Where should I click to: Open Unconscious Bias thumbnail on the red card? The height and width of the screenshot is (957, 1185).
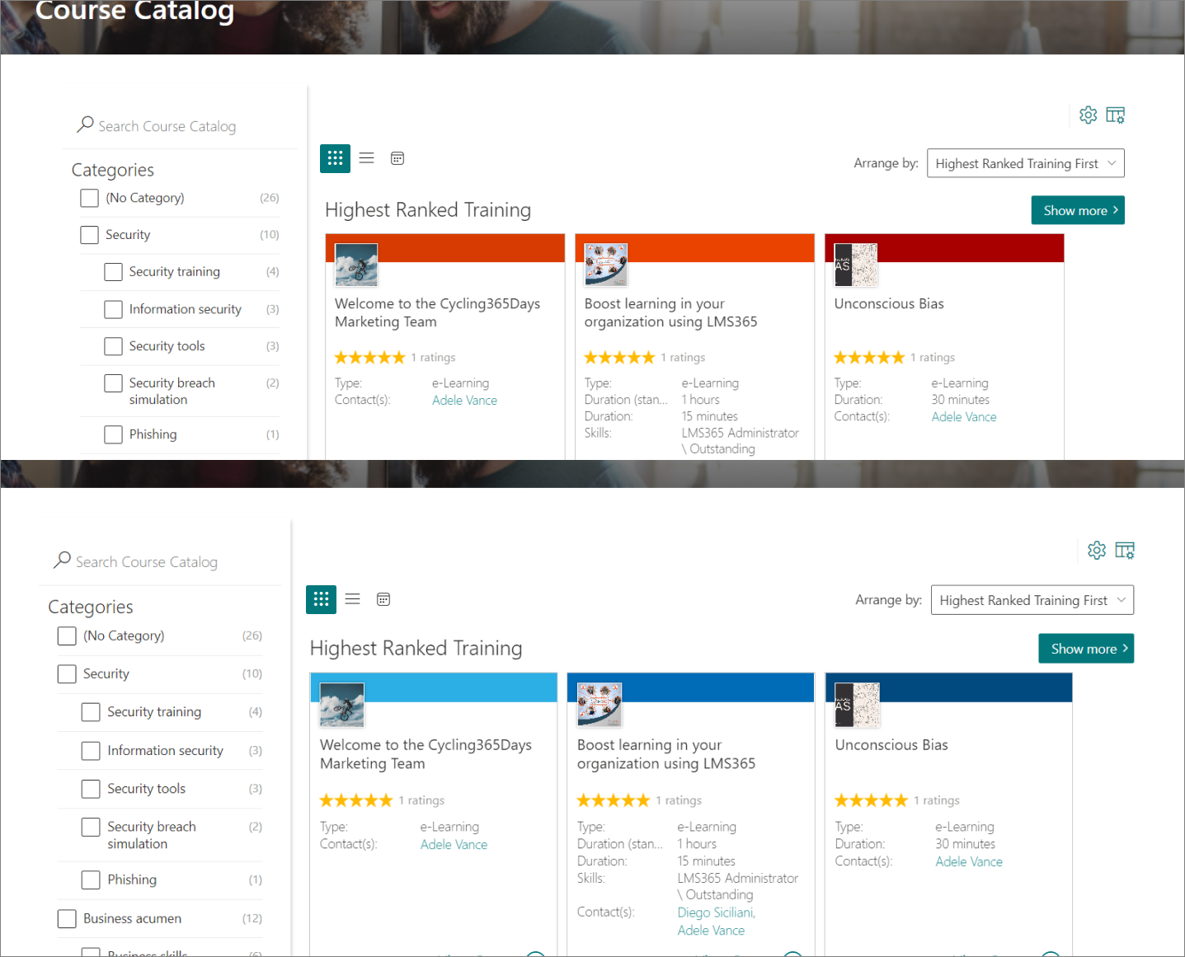[x=855, y=265]
